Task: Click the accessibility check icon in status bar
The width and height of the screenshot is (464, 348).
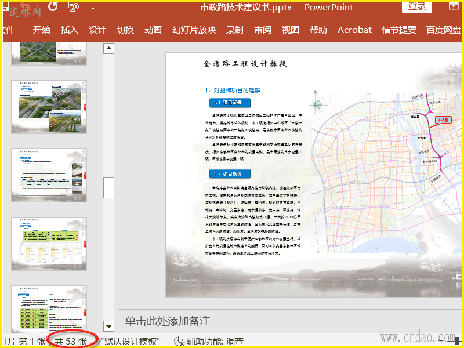Action: pyautogui.click(x=179, y=342)
